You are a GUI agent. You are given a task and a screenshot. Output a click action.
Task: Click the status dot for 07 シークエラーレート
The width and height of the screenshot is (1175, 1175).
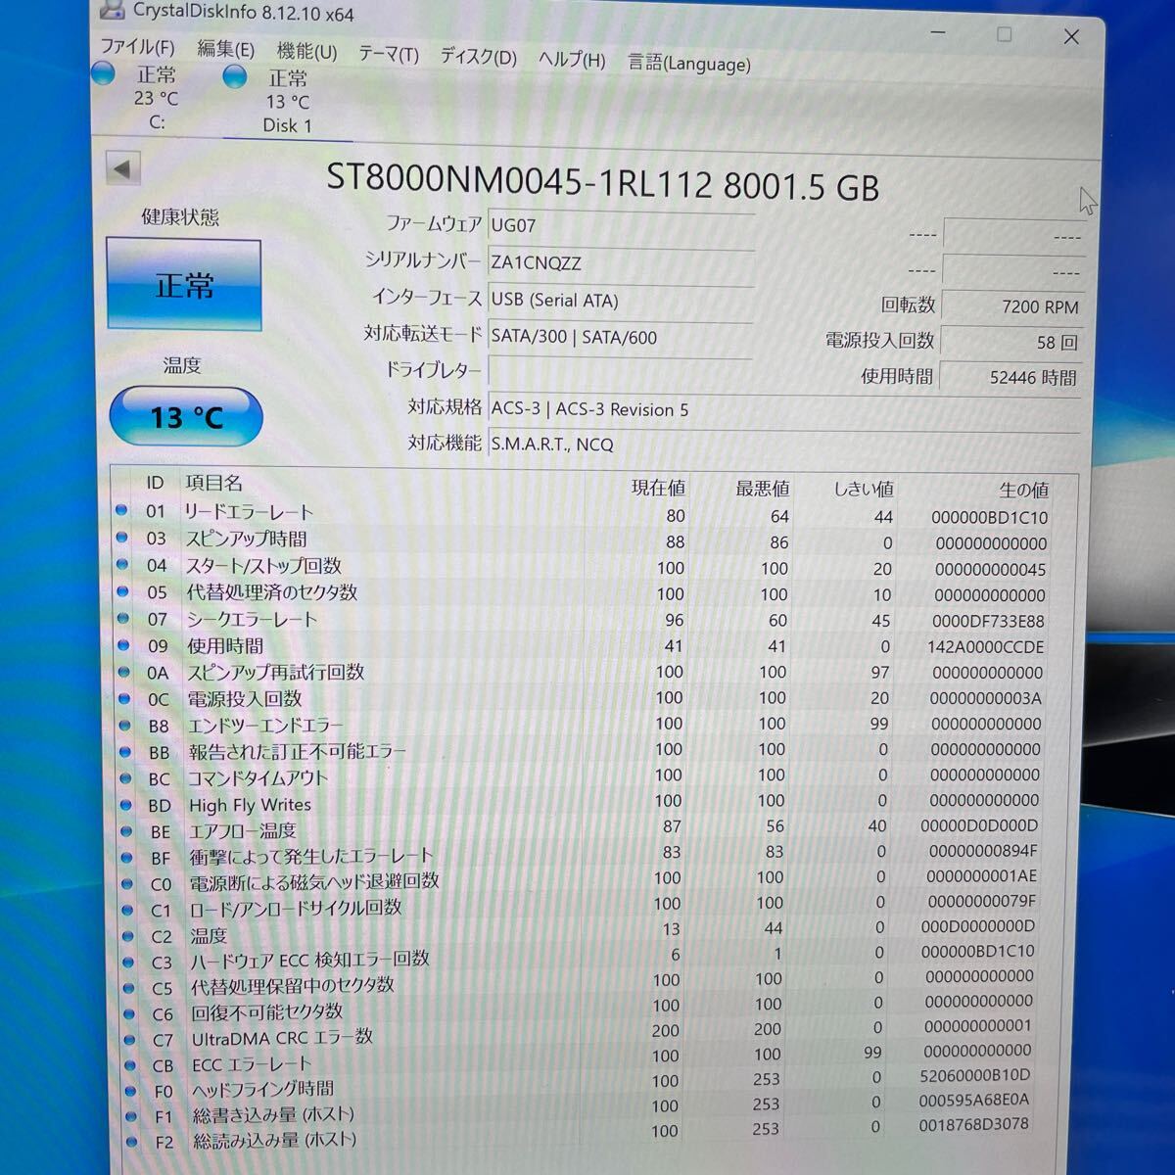tap(123, 618)
